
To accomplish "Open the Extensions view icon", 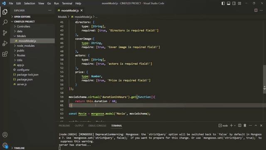I will tap(5, 54).
